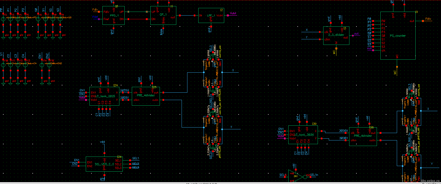This screenshot has width=441, height=184.
Task: Click the vdc=EN2 parameter text of V15
Action: click(57, 64)
